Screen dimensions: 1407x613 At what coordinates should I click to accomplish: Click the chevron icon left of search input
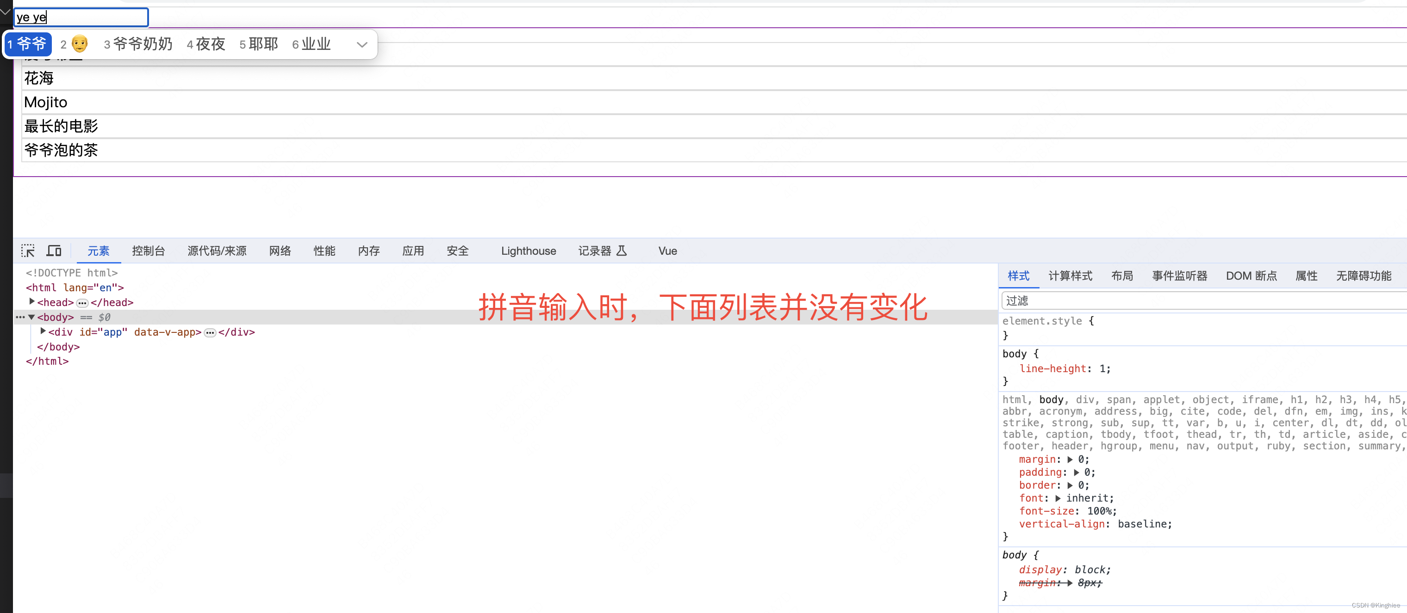tap(6, 12)
